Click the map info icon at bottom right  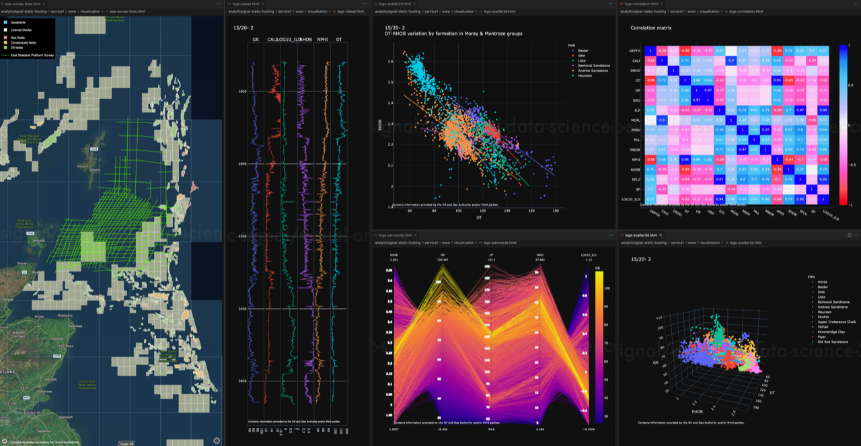coord(216,441)
